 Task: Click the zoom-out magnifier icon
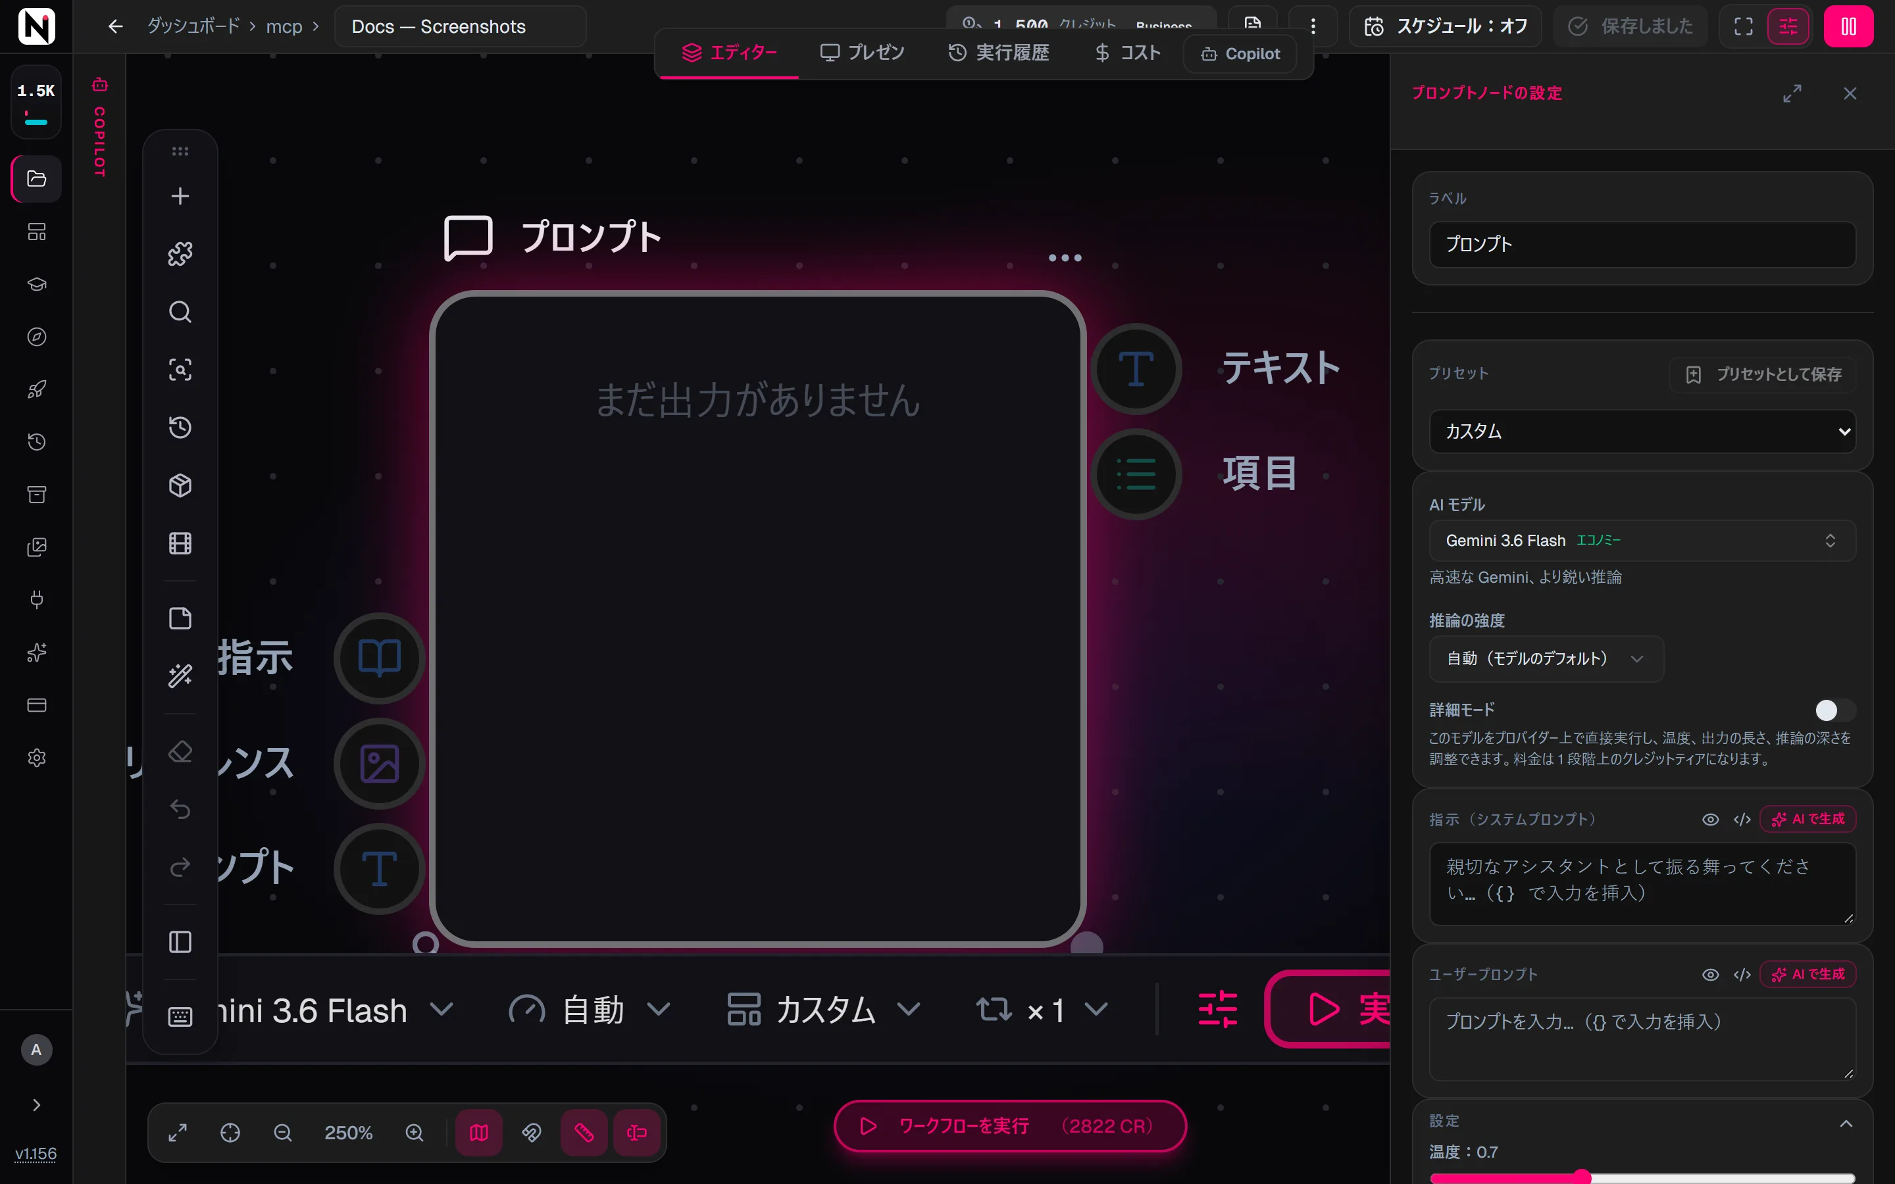click(283, 1132)
